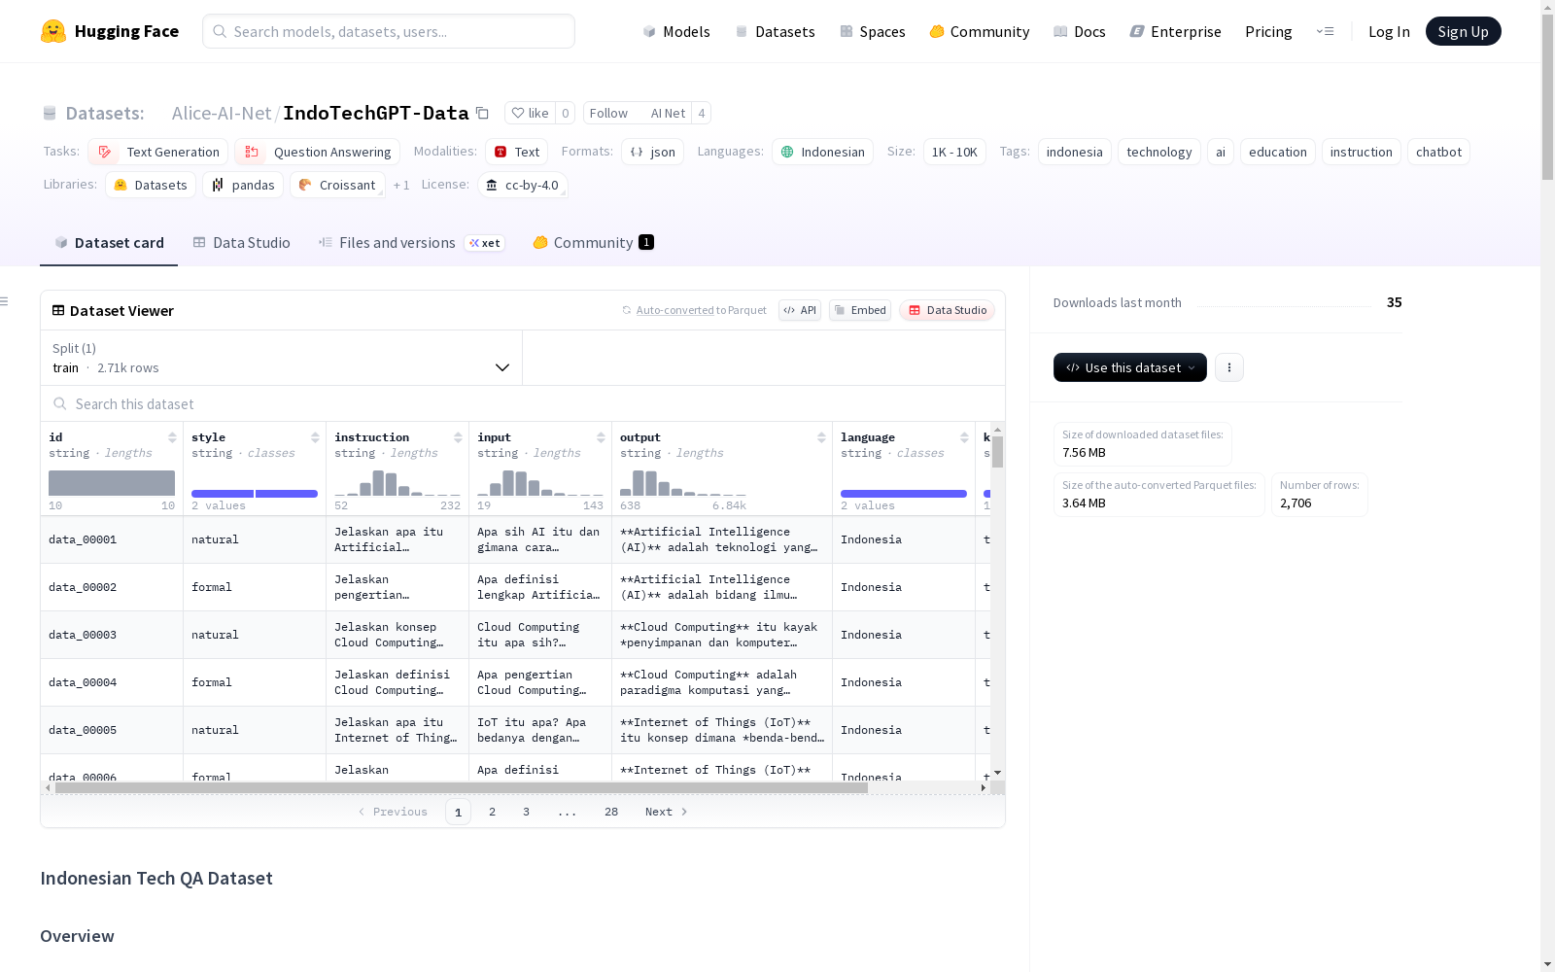The image size is (1555, 972).
Task: Jump to page 28 of the dataset
Action: pos(610,812)
